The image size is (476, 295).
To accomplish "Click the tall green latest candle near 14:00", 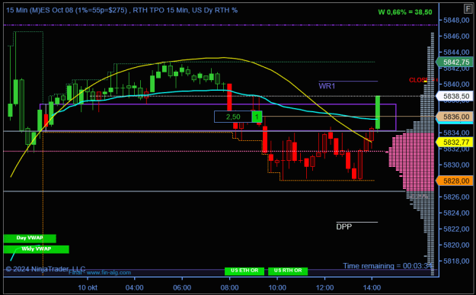I will point(378,112).
